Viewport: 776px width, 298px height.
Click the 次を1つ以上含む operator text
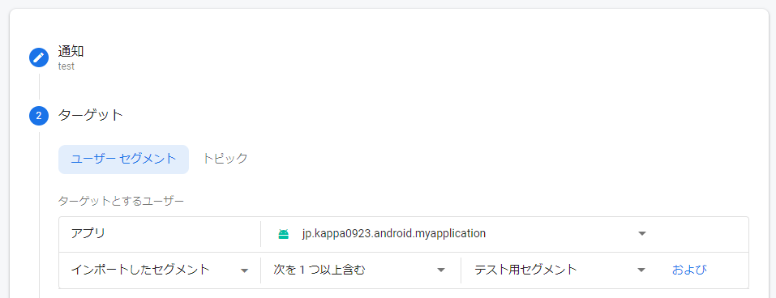point(319,270)
